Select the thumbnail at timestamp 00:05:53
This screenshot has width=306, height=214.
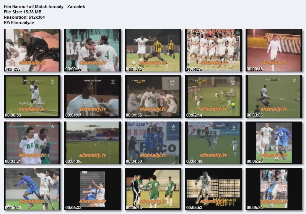[x=213, y=189]
